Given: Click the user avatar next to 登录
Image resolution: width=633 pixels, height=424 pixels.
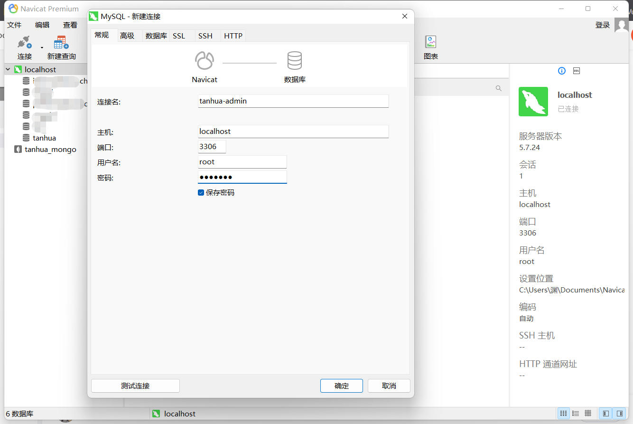Looking at the screenshot, I should click(622, 25).
